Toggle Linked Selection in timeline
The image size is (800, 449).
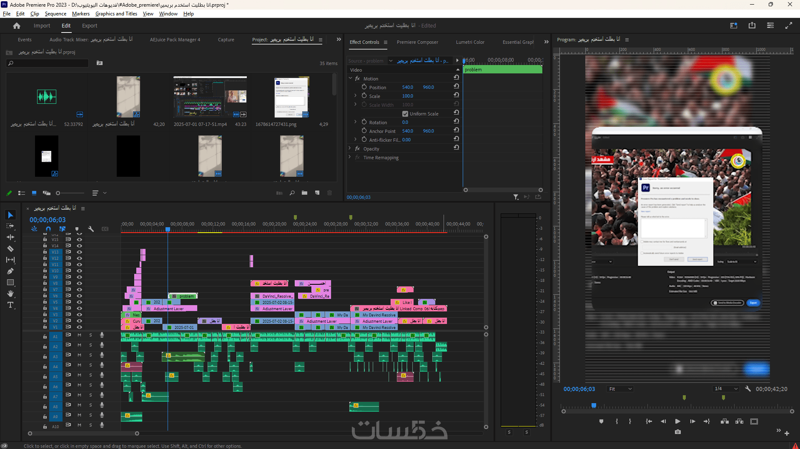coord(63,229)
